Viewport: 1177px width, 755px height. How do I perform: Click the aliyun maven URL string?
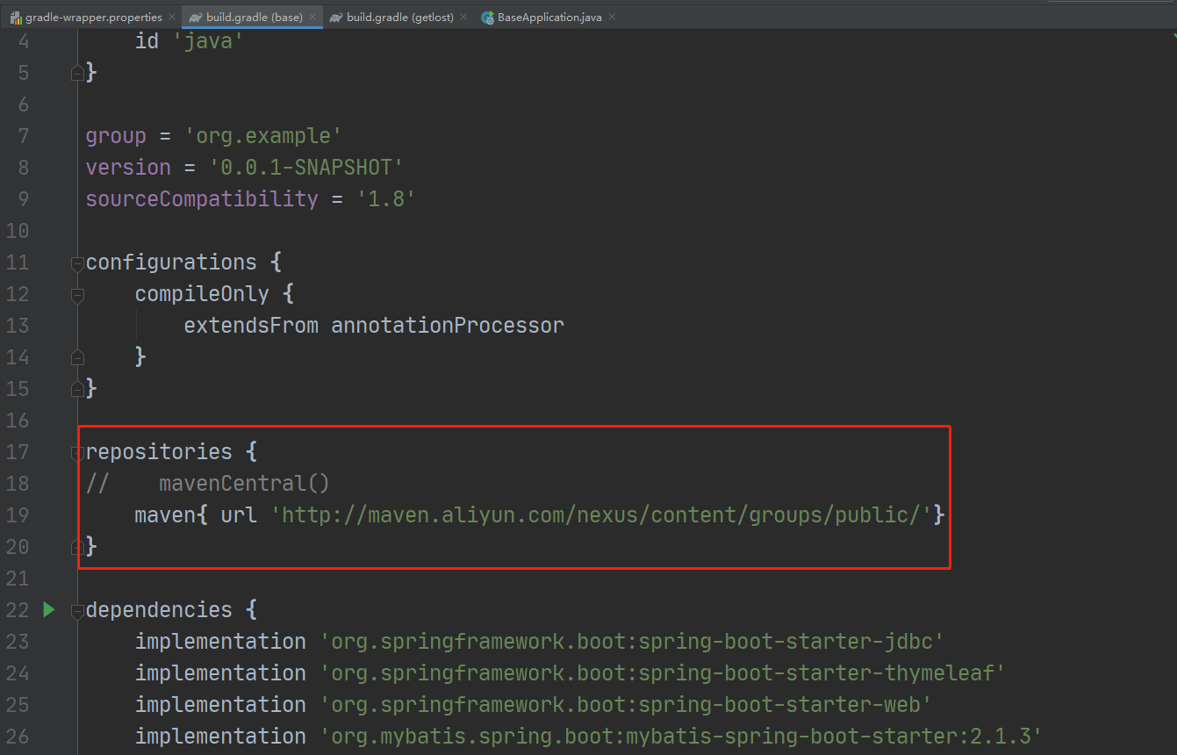click(600, 514)
